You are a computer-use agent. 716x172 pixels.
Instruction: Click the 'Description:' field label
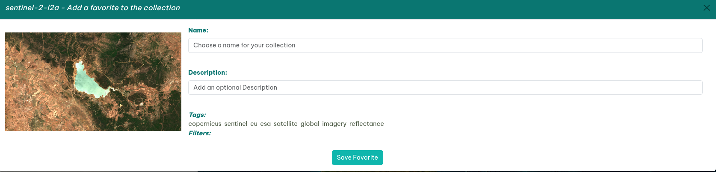pos(207,73)
